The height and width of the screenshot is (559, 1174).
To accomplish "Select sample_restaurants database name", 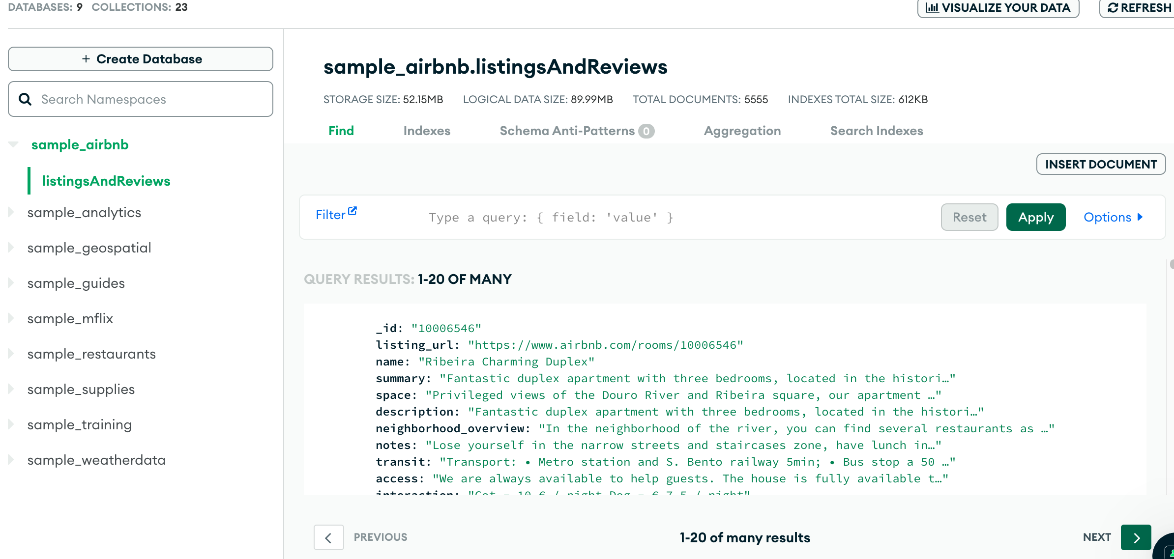I will [91, 354].
